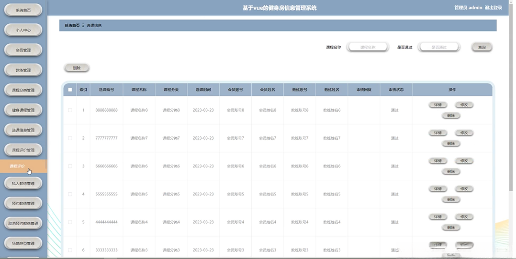Click 修改 for row 课程名称7

click(464, 133)
